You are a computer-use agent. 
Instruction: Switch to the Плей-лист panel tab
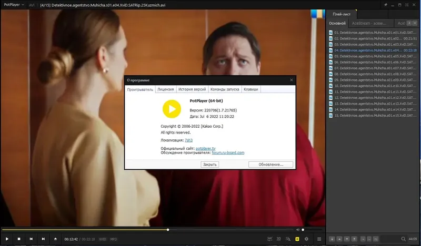342,14
